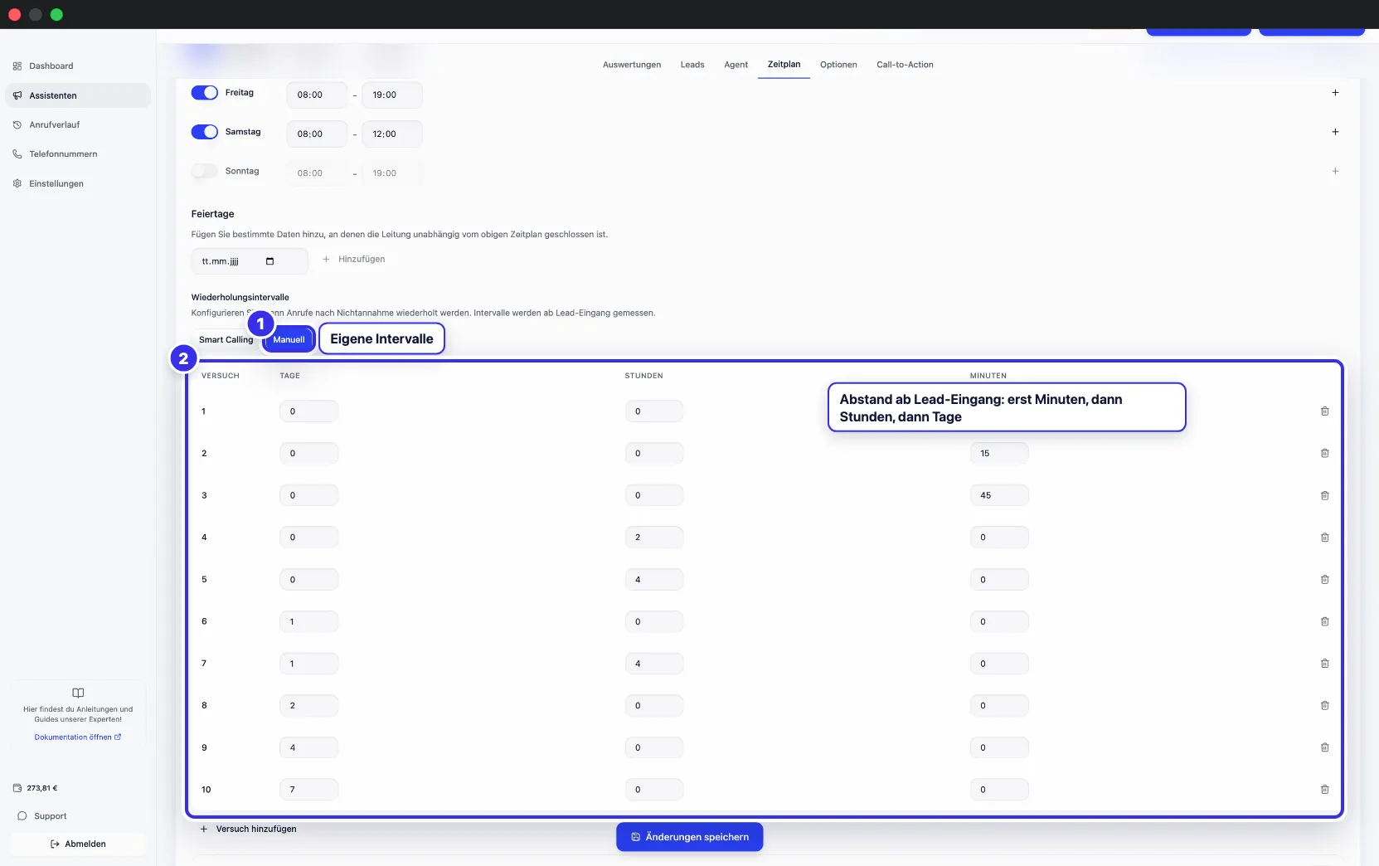Open the calendar picker in the Feiertage date field
1379x866 pixels.
269,261
